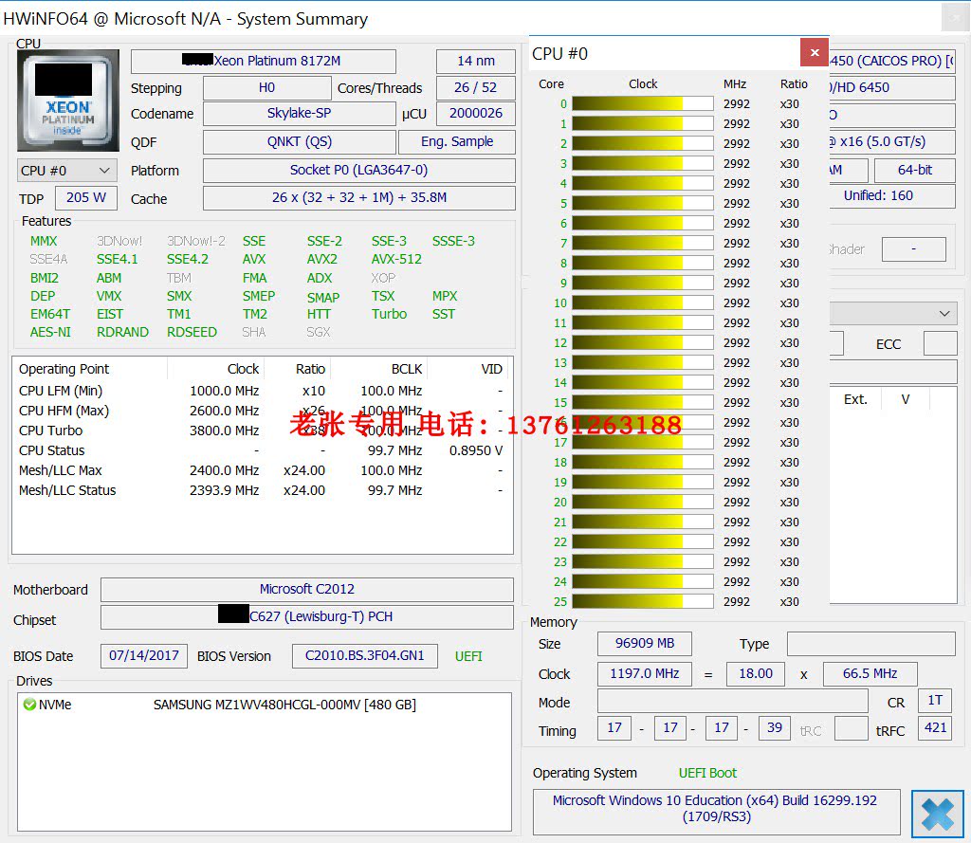The width and height of the screenshot is (971, 843).
Task: Click the C627 (Lewisburg-T) PCH chipset field
Action: click(x=307, y=617)
